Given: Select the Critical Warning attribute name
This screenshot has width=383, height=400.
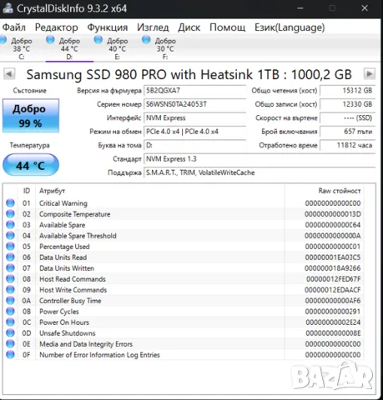Looking at the screenshot, I should [63, 203].
